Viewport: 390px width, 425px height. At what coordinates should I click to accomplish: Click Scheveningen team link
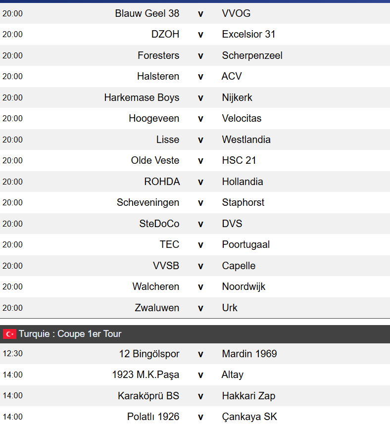point(148,202)
